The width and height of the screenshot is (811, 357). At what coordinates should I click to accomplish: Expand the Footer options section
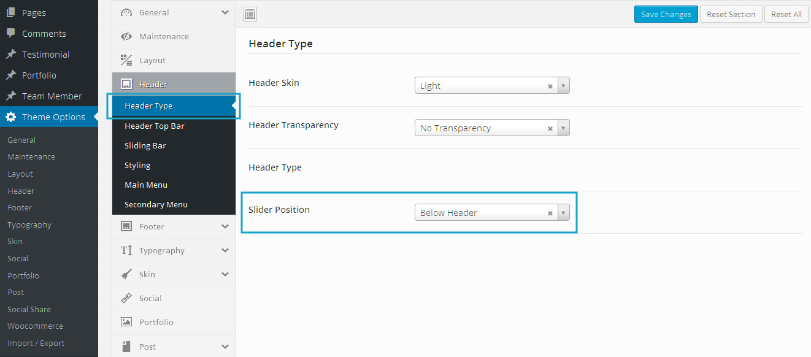(x=225, y=226)
